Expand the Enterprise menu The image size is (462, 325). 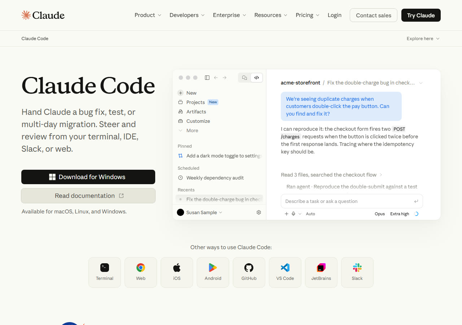(x=230, y=15)
